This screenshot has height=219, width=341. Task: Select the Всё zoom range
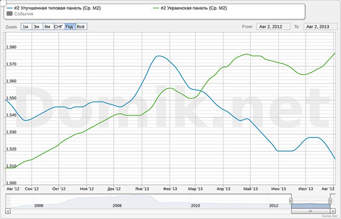pyautogui.click(x=81, y=27)
